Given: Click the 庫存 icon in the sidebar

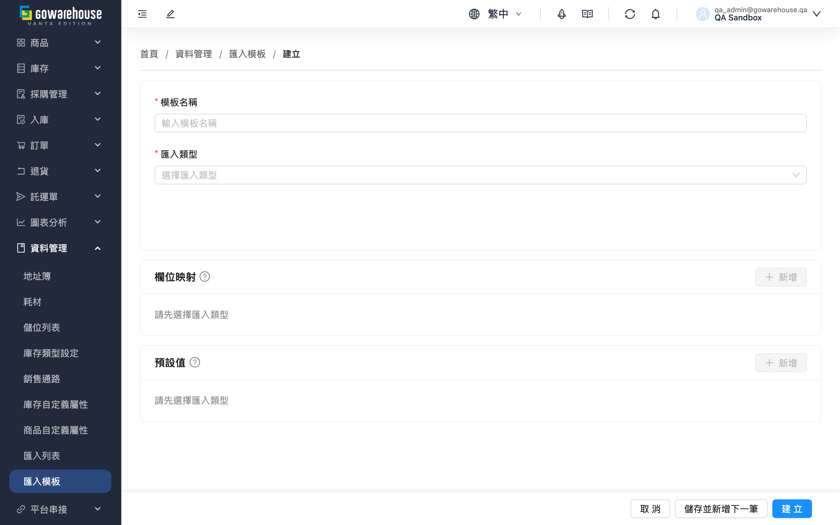Looking at the screenshot, I should (21, 69).
